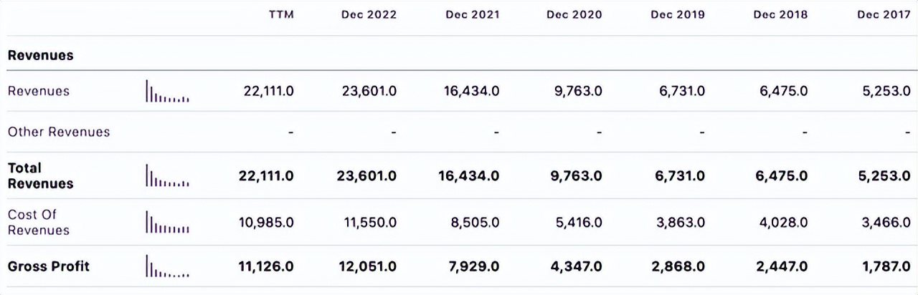Click the Cost Of Revenues sparkline icon
This screenshot has width=918, height=295.
click(167, 222)
